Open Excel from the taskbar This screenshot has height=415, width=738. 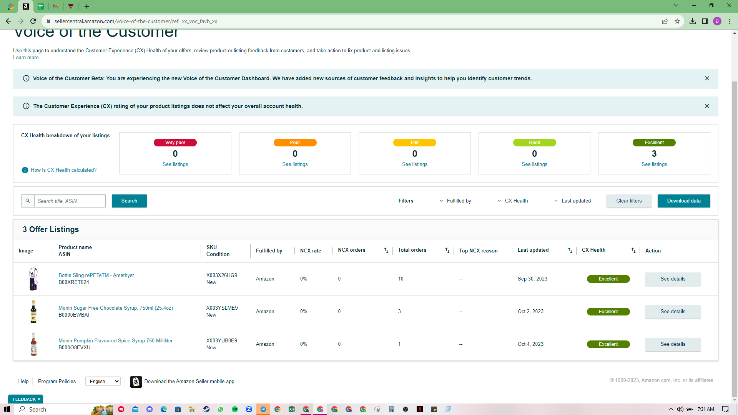tap(292, 409)
